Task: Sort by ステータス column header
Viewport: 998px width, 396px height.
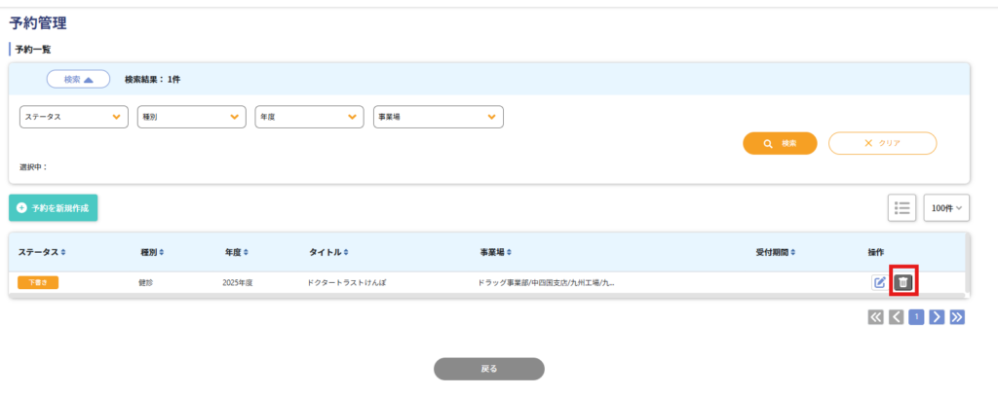Action: [x=42, y=252]
